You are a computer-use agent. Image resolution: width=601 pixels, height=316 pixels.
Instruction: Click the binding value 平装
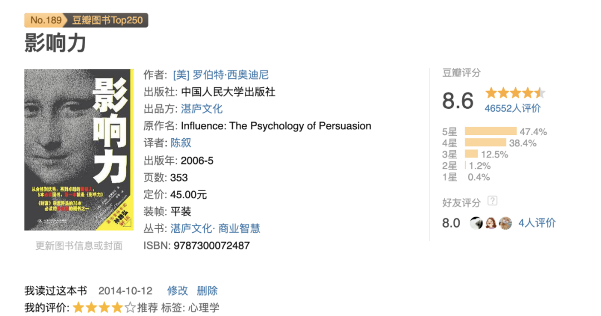tap(180, 212)
